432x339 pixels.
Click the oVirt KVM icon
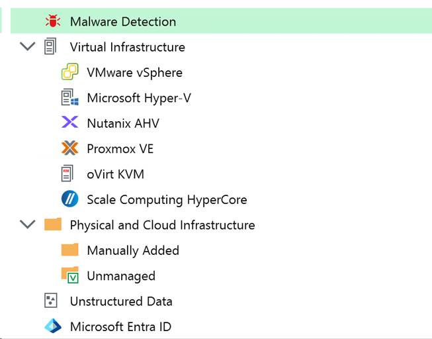click(x=67, y=174)
